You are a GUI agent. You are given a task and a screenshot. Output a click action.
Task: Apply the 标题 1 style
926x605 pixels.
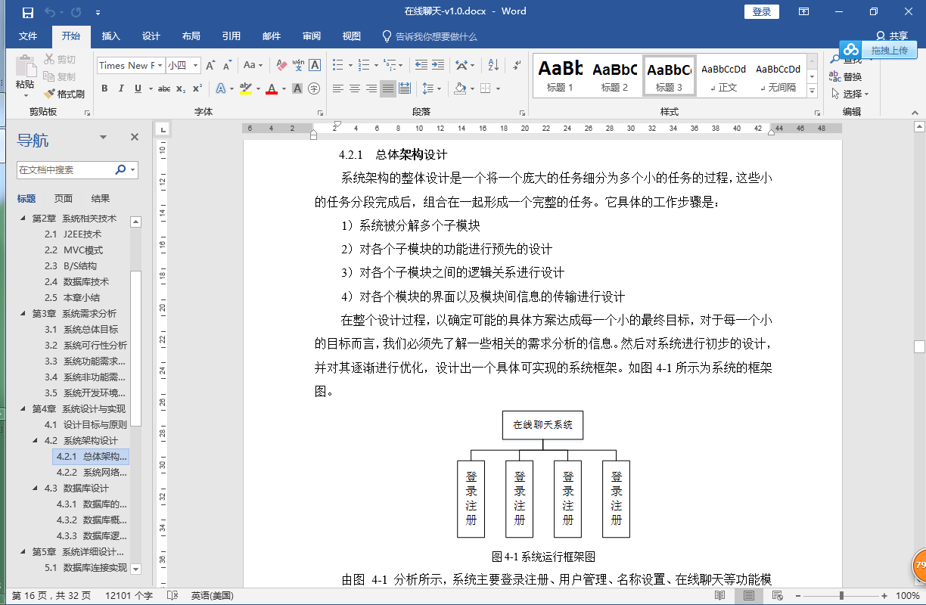[561, 75]
